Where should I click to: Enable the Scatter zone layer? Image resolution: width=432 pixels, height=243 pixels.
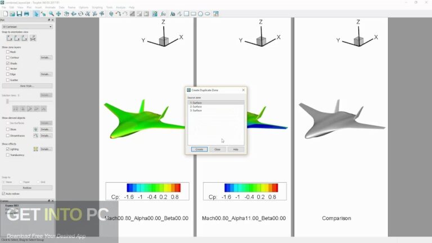(x=8, y=80)
